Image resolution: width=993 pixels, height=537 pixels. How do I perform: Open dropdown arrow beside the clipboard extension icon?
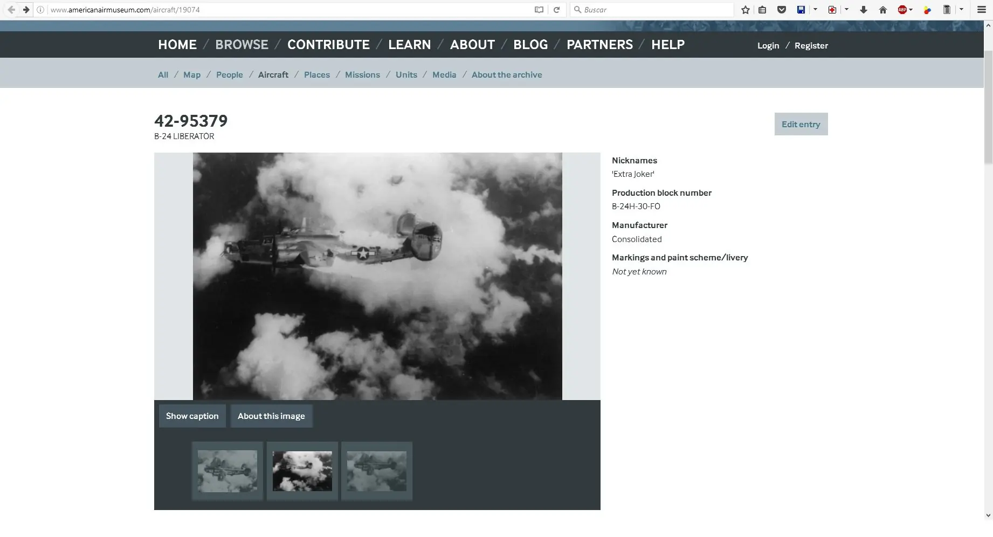pos(961,10)
